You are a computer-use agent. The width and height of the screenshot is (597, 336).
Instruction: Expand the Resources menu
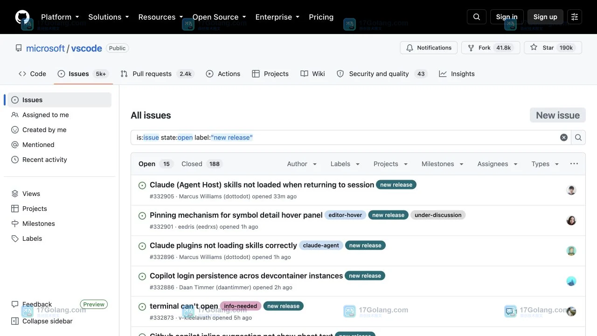tap(160, 17)
